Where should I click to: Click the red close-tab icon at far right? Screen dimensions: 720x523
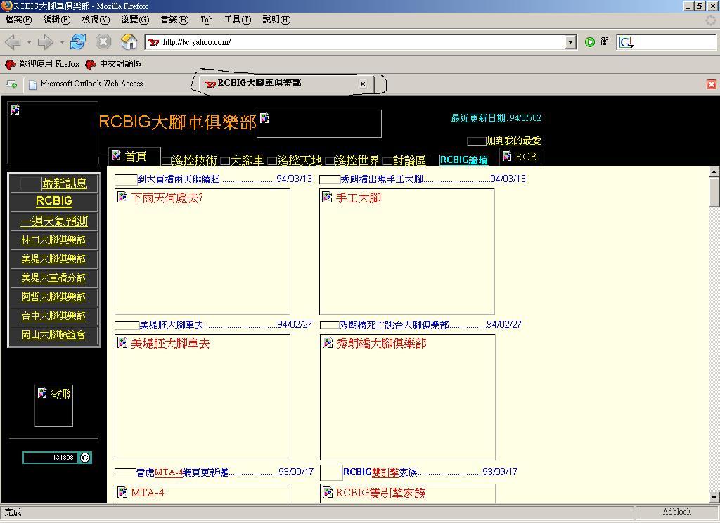click(711, 84)
